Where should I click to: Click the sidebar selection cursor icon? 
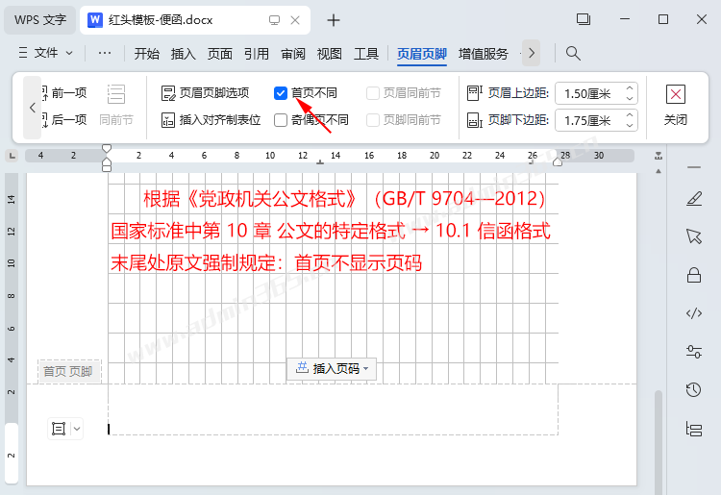pos(694,236)
